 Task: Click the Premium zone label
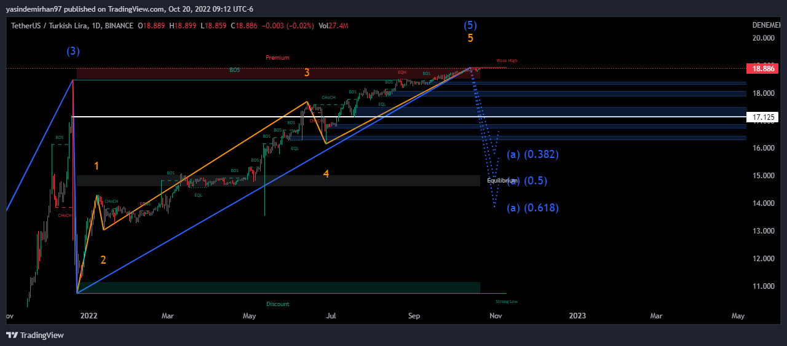pos(277,58)
